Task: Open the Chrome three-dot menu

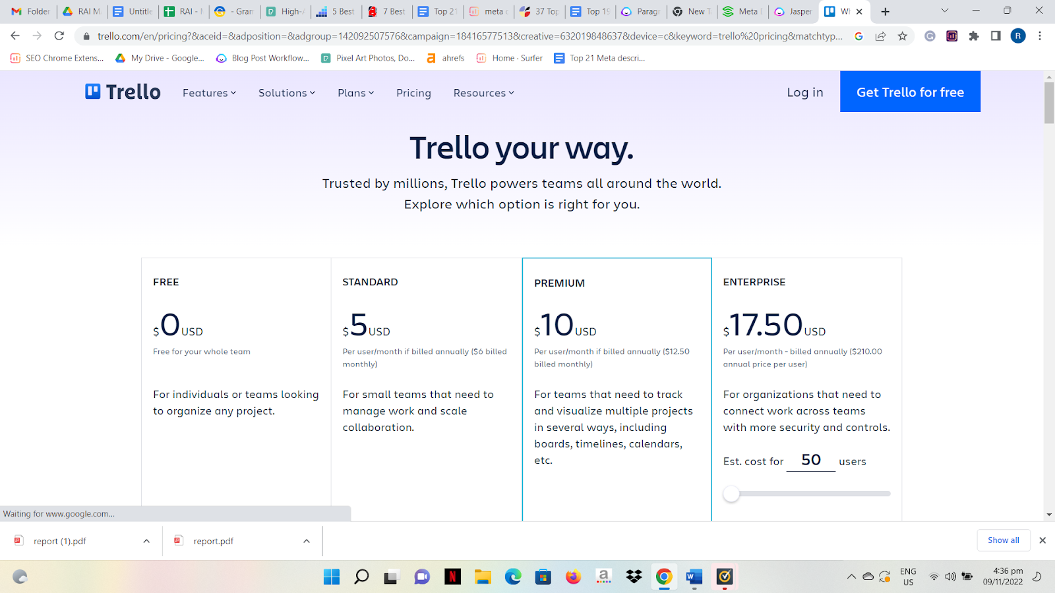Action: pyautogui.click(x=1040, y=36)
